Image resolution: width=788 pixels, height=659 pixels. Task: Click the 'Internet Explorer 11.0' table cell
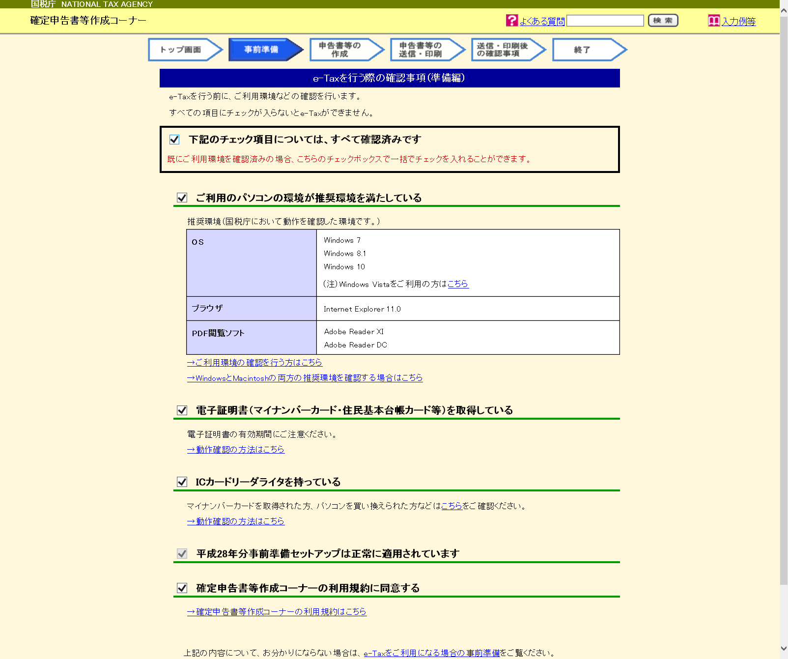point(468,309)
